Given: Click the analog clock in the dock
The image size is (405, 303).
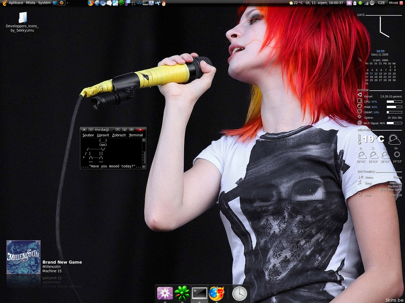Looking at the screenshot, I should (x=239, y=293).
